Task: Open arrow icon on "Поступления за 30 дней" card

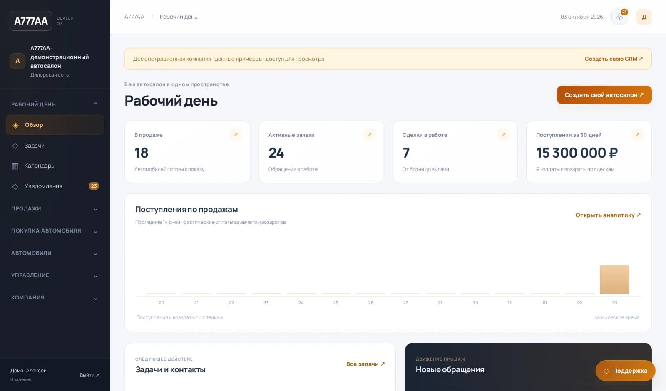Action: tap(637, 135)
